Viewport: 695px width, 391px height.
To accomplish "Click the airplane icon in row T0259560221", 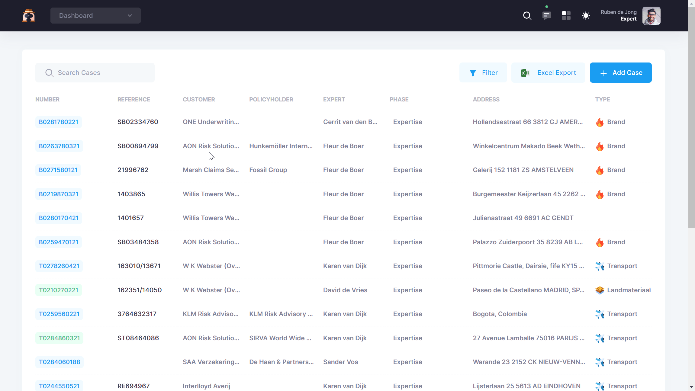I will click(600, 314).
